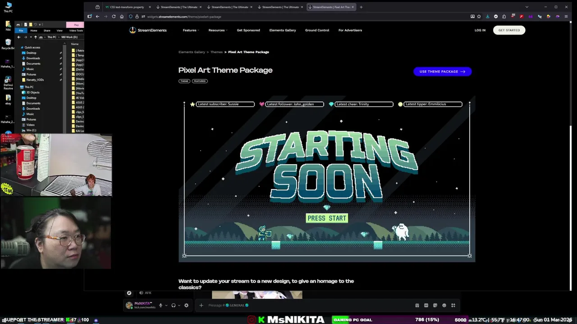Select 3D Objects in Explorer sidebar
This screenshot has height=324, width=577.
[33, 93]
